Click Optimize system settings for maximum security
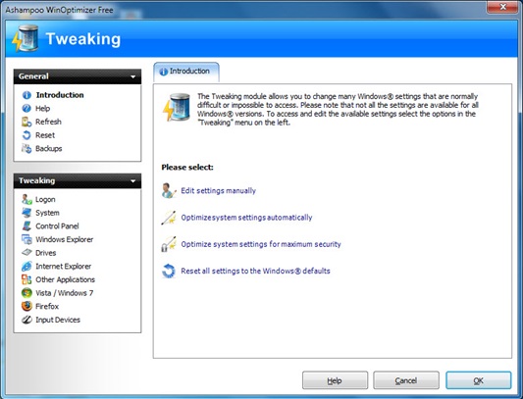 coord(261,244)
